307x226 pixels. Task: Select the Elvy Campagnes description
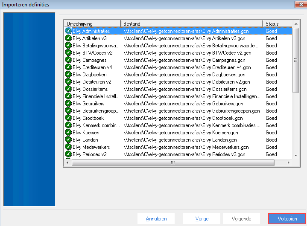click(x=90, y=60)
